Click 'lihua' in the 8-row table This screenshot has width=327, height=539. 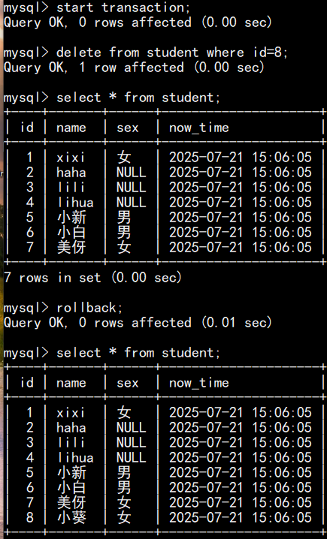pos(75,457)
